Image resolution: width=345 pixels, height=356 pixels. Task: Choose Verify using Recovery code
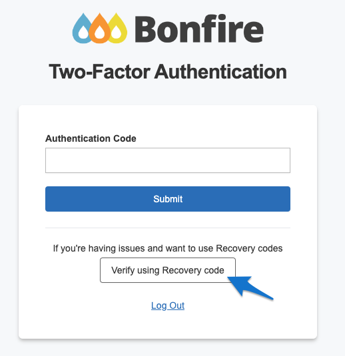(x=168, y=270)
